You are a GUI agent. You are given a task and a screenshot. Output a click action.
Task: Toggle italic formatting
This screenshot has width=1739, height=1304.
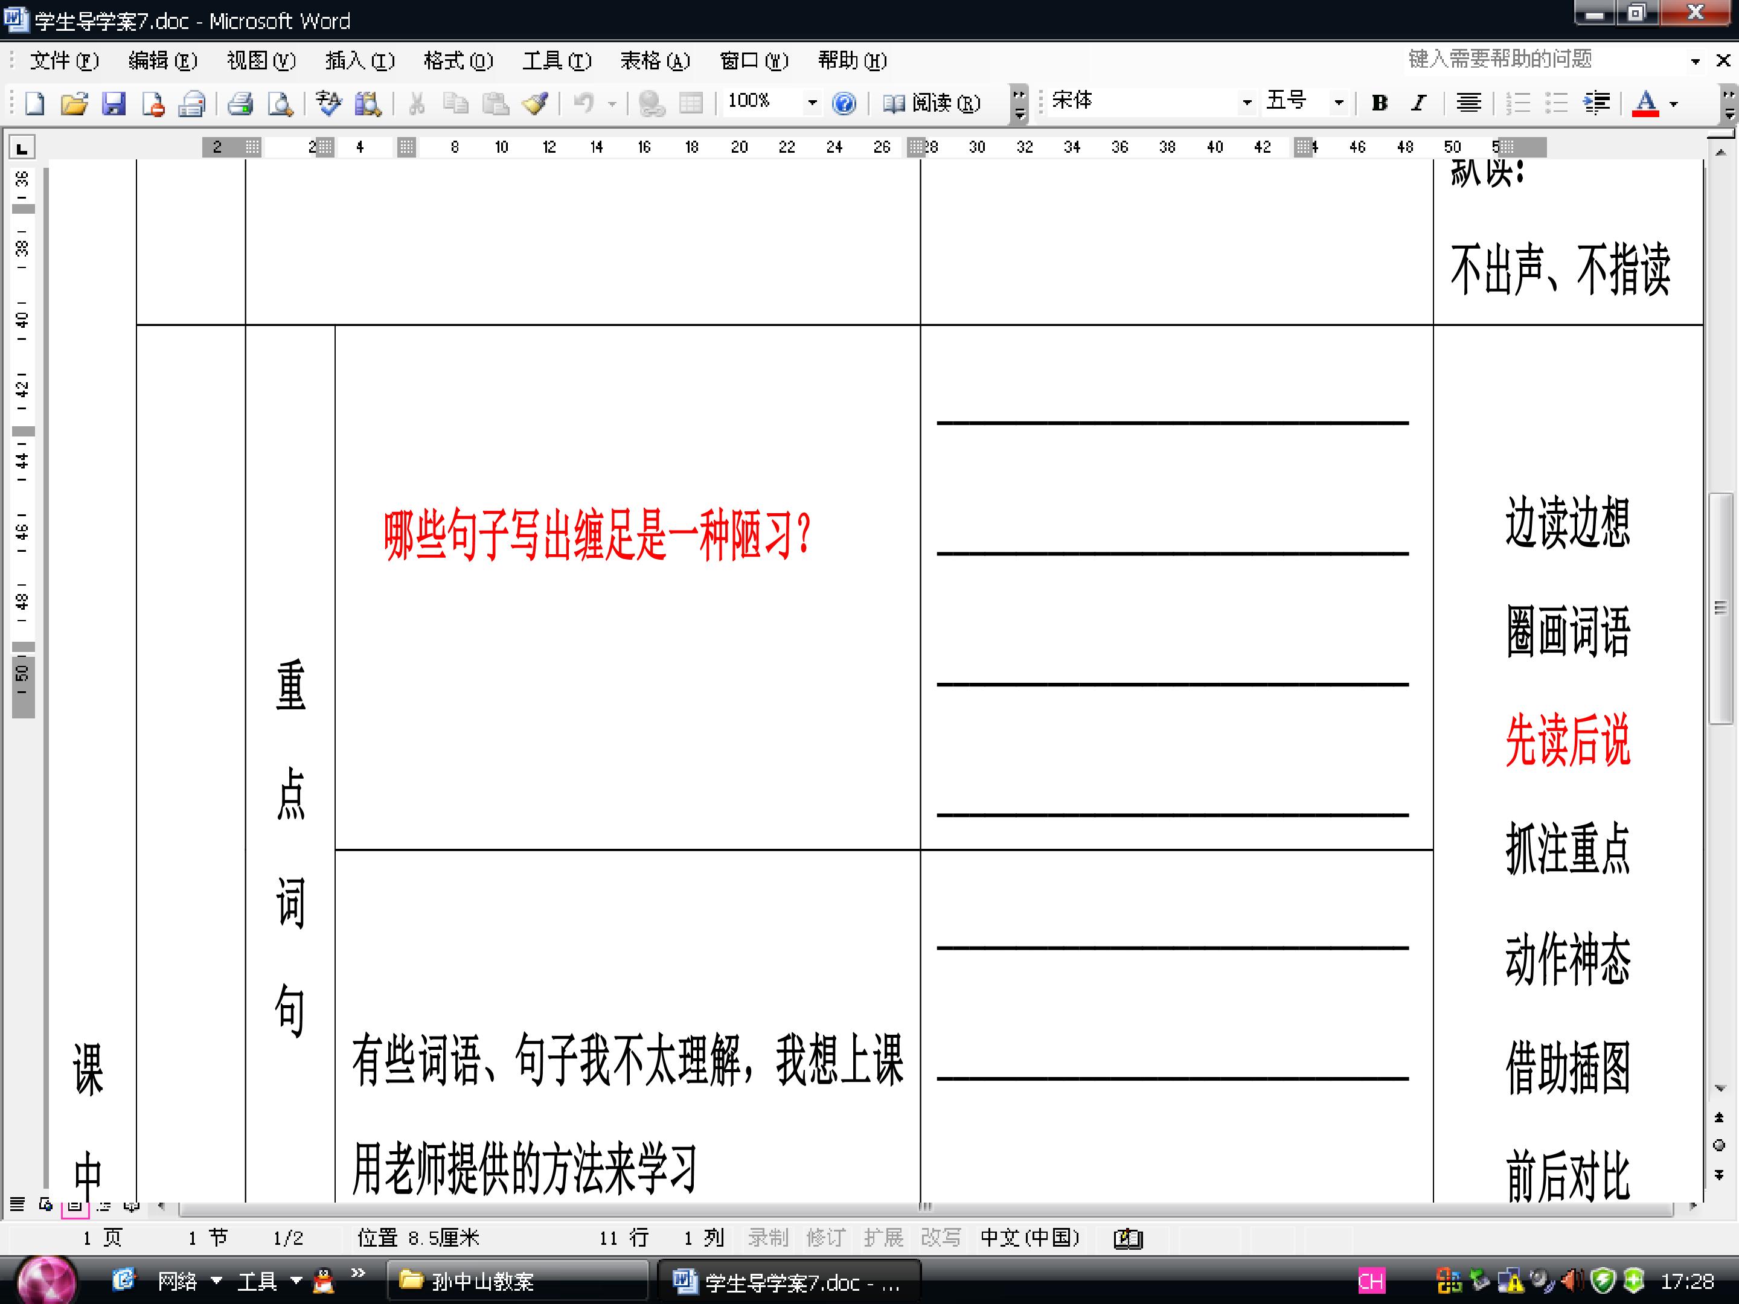click(1418, 103)
